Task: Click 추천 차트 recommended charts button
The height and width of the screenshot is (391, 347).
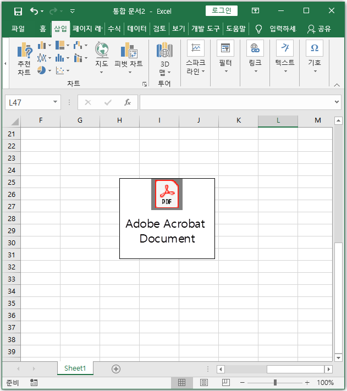Action: click(24, 59)
